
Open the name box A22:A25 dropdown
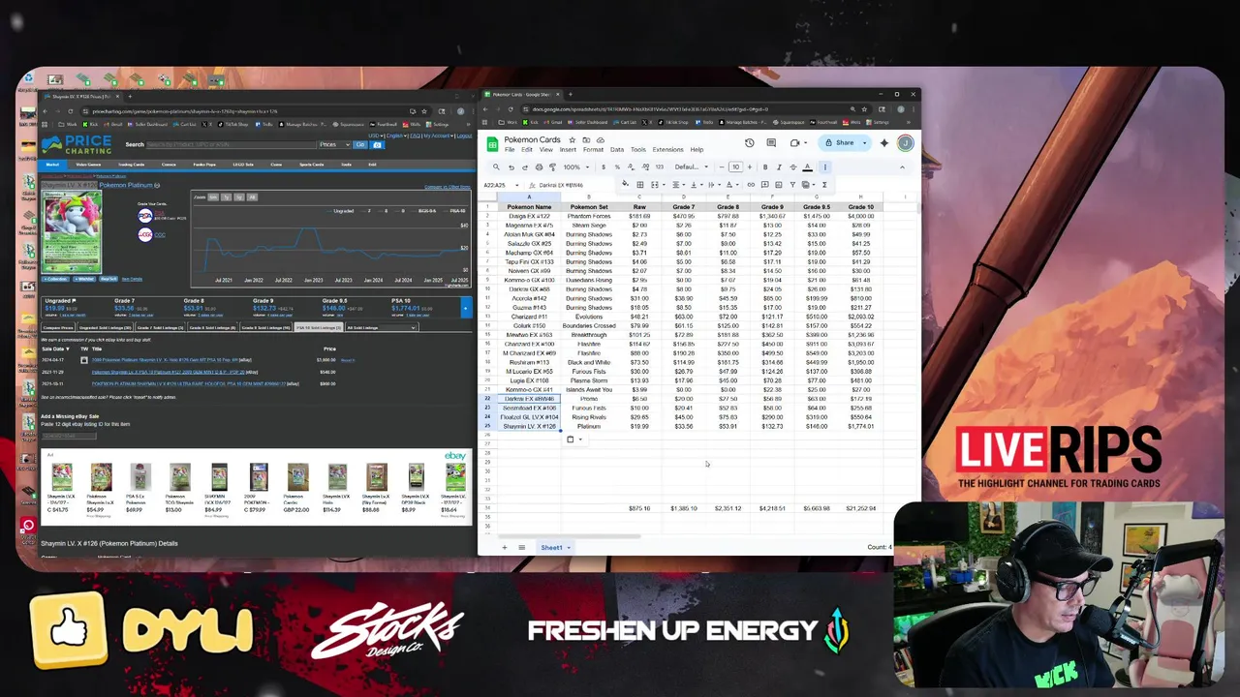(x=517, y=185)
